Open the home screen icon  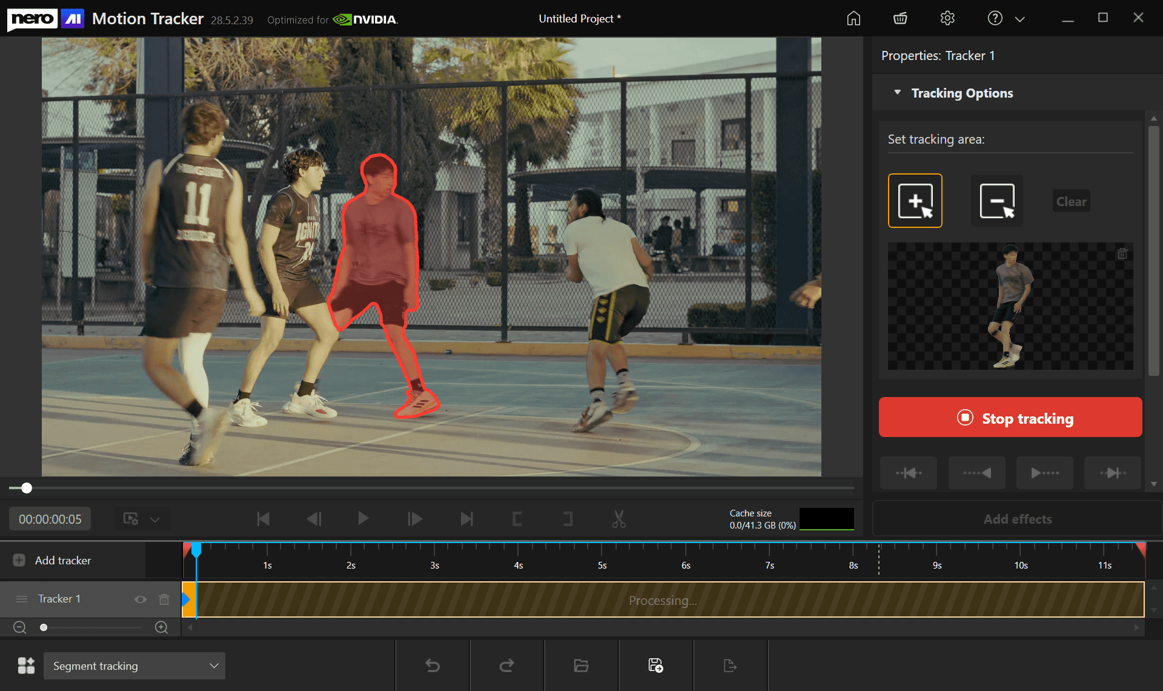(853, 18)
